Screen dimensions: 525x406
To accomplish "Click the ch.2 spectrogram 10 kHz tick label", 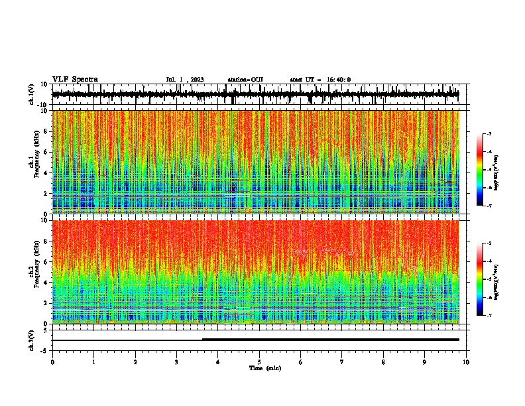I will tap(44, 220).
